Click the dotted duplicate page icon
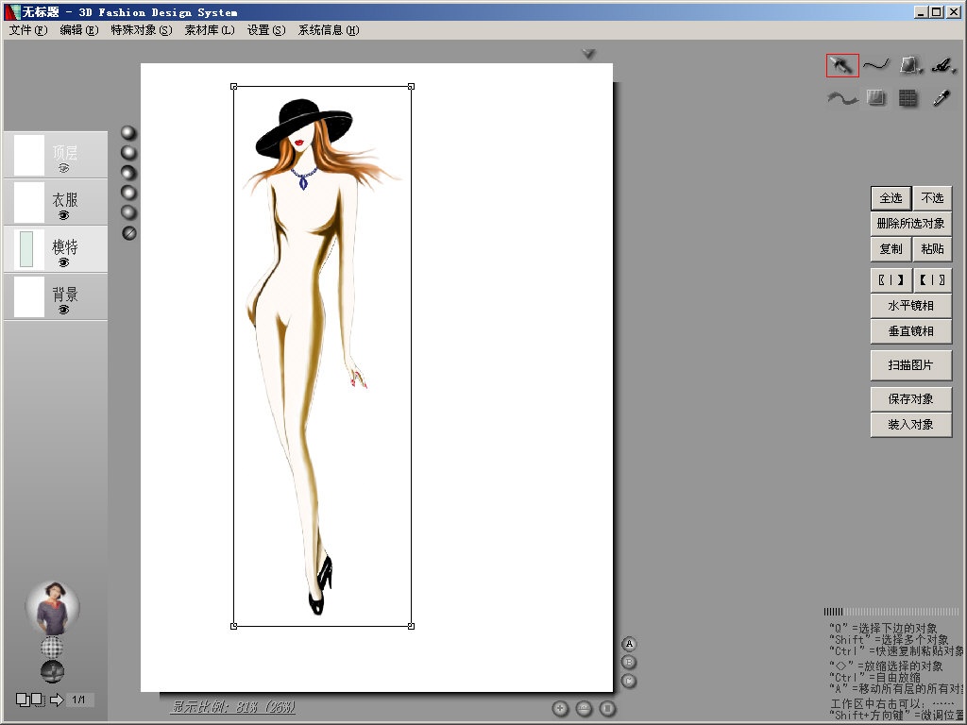The width and height of the screenshot is (967, 725). 38,700
